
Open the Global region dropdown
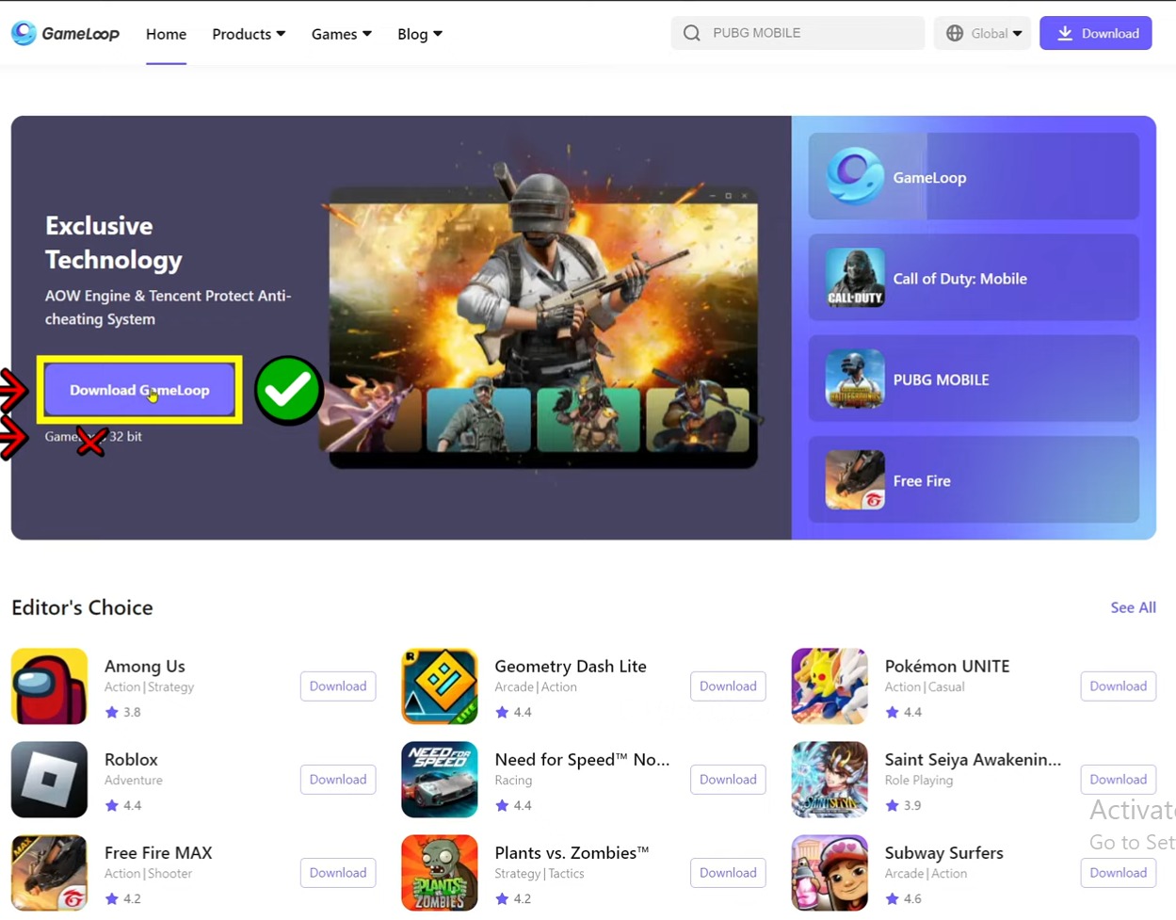coord(983,33)
